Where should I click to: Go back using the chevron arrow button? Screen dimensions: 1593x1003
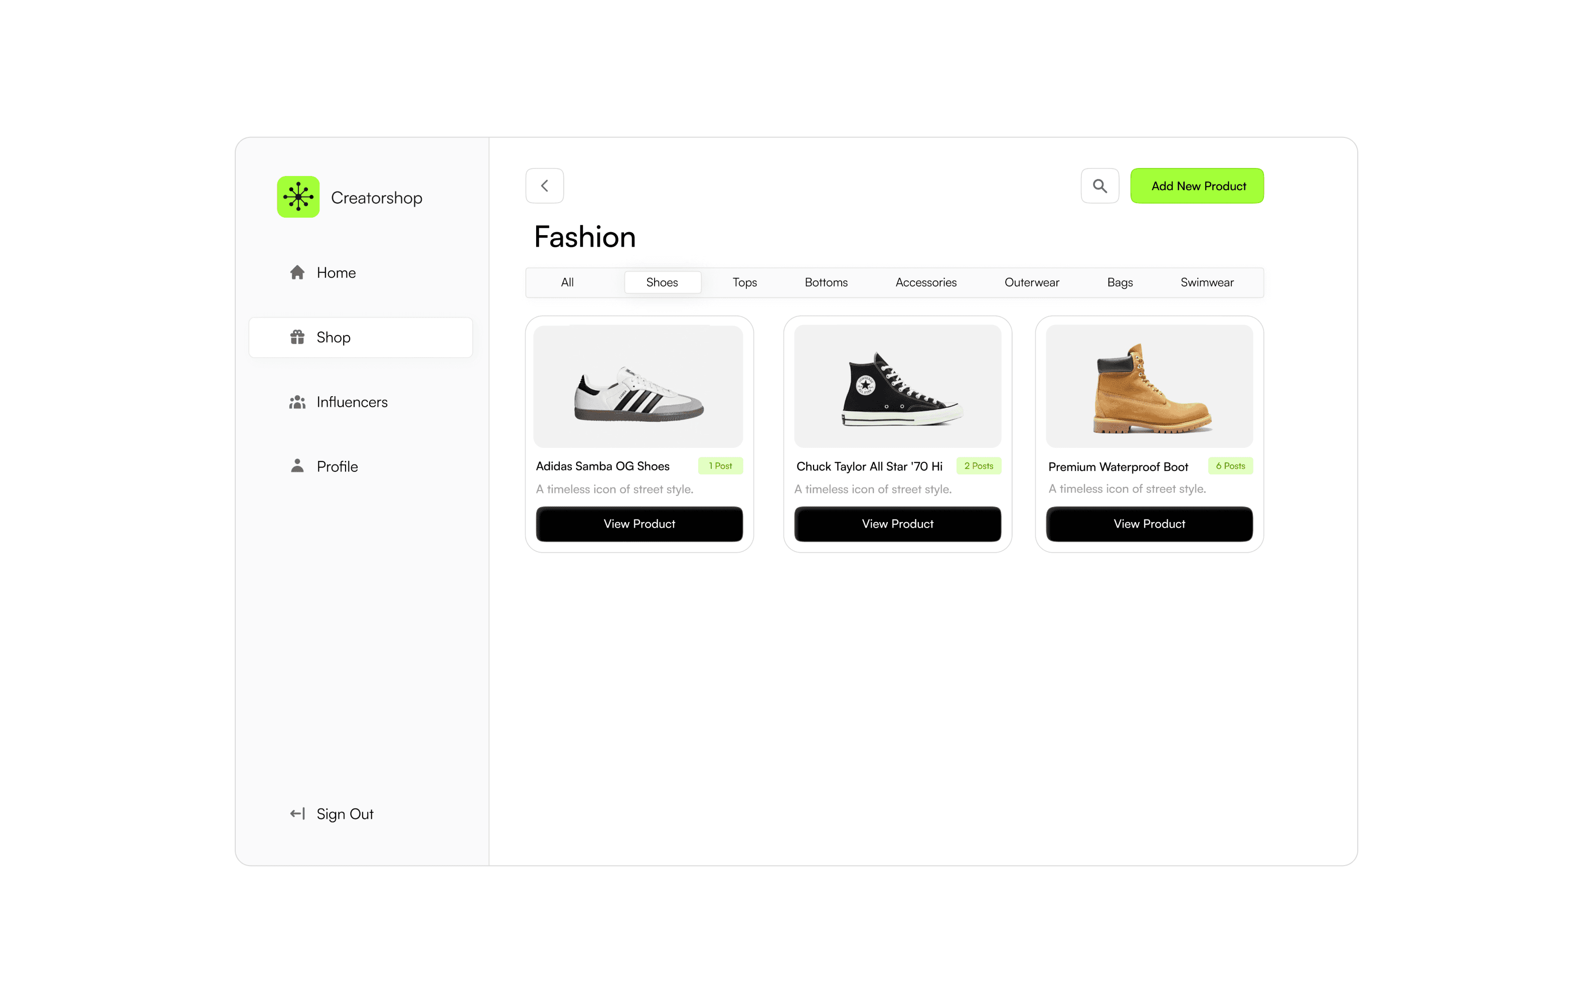(x=544, y=186)
